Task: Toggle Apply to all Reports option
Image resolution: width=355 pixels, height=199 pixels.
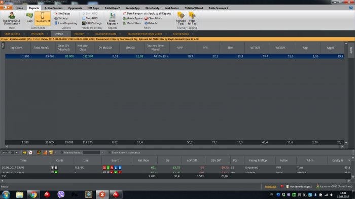Action: [x=158, y=14]
